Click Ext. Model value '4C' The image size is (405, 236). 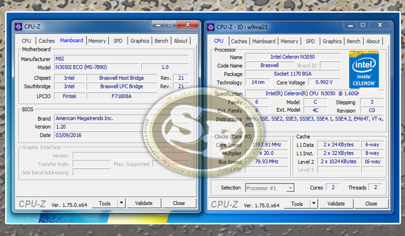tap(315, 110)
